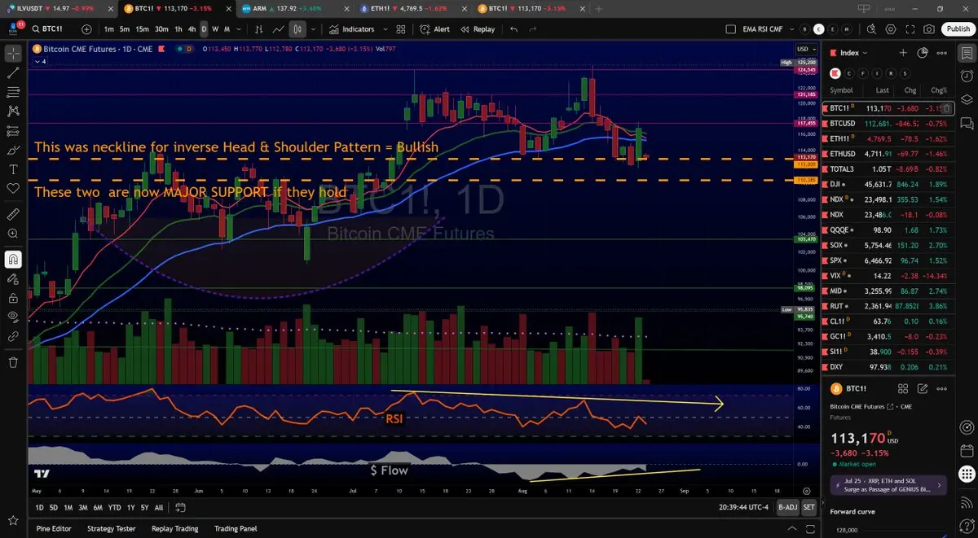The width and height of the screenshot is (978, 538).
Task: Select the DXY row in watchlist
Action: click(x=889, y=368)
